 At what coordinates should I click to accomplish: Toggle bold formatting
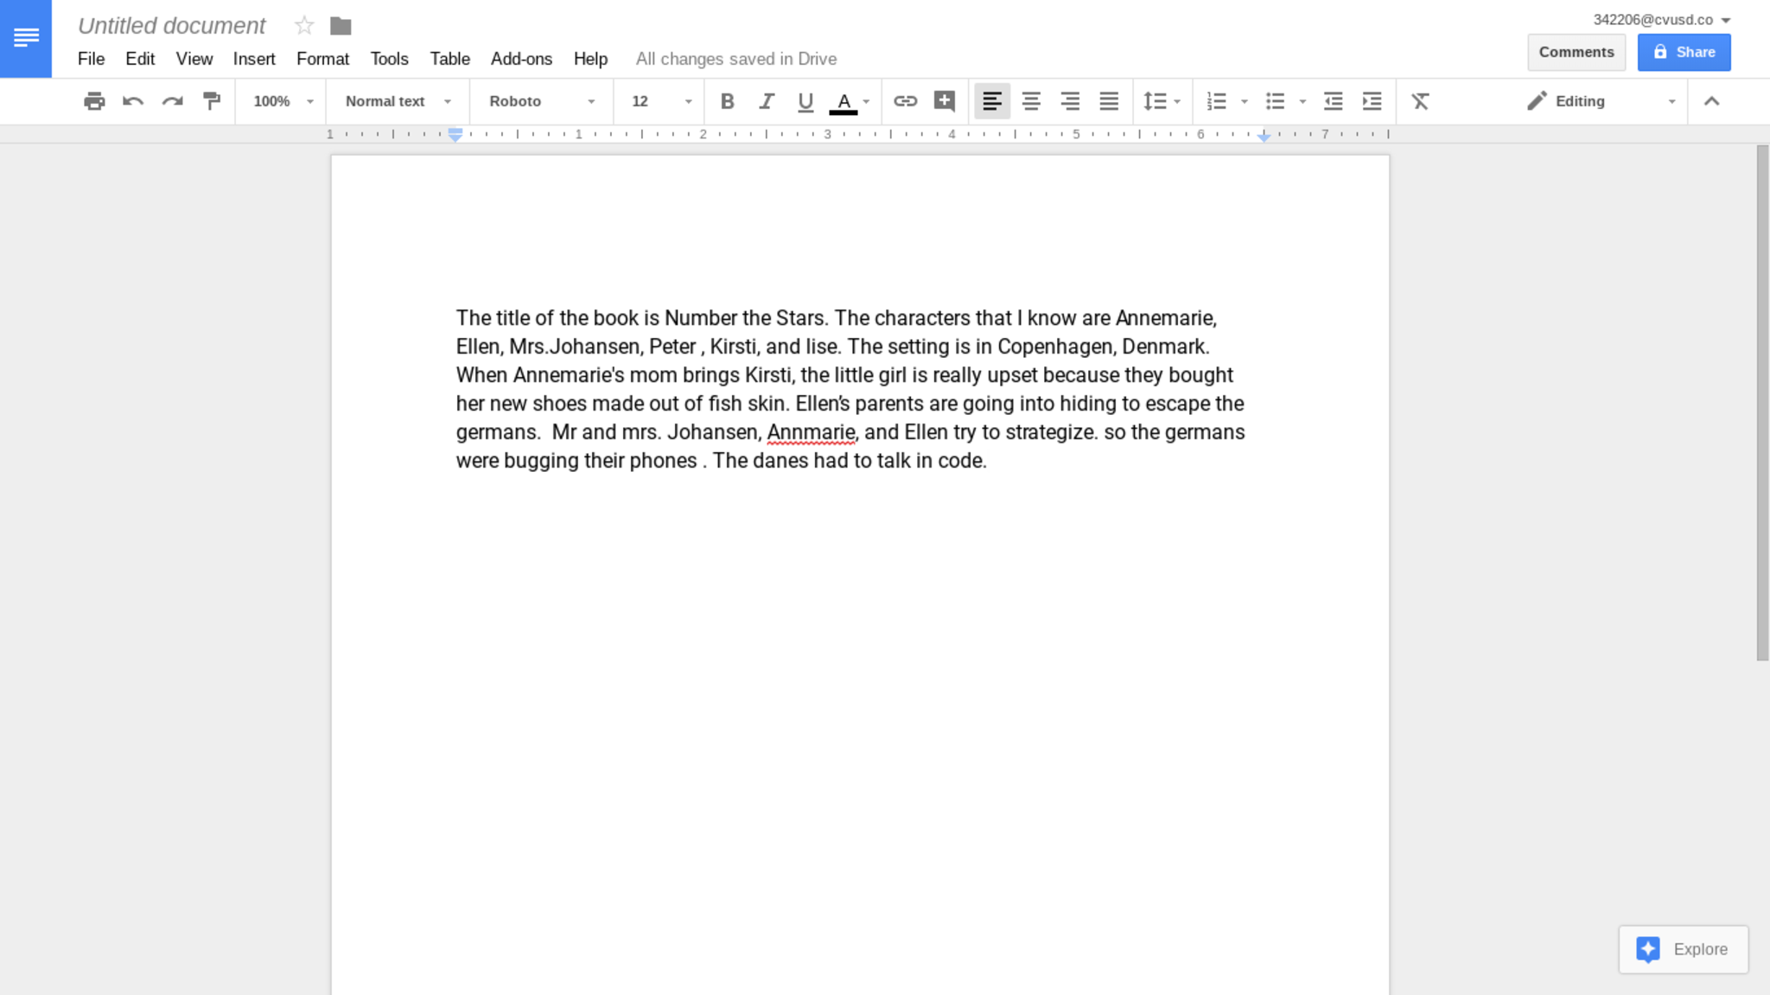(x=727, y=101)
